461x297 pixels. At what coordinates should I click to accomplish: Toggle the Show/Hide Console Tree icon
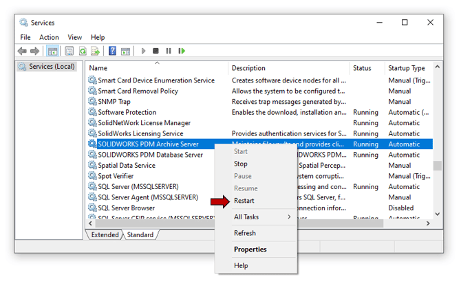click(52, 51)
